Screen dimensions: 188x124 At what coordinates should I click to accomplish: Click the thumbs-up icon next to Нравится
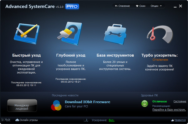(x=172, y=120)
